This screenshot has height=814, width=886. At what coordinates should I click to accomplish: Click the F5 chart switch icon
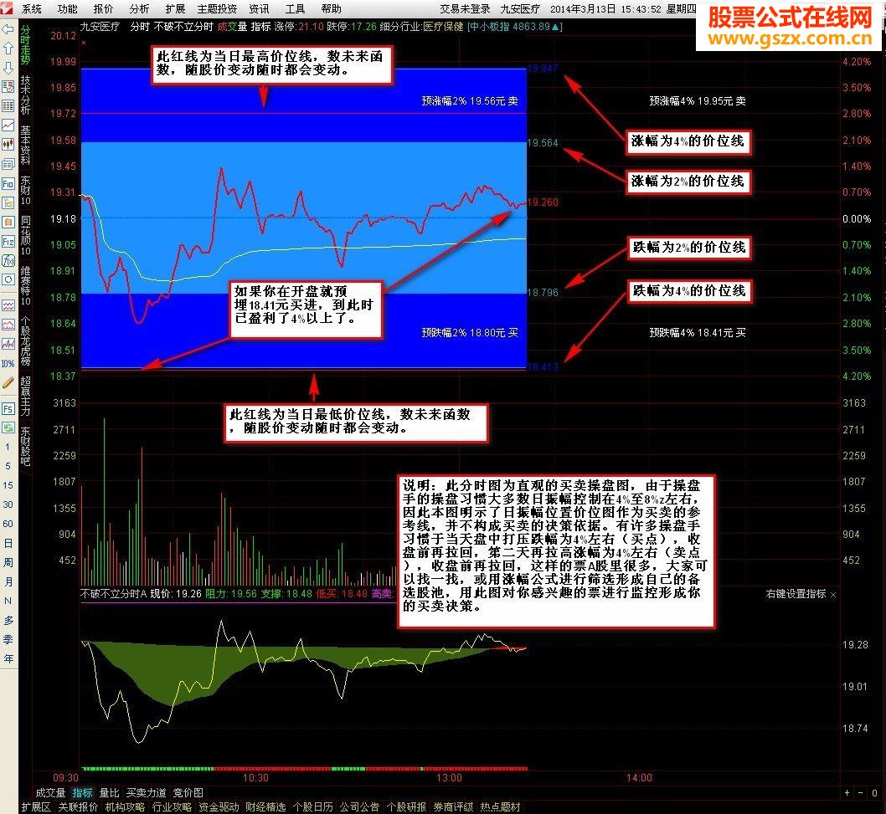(8, 409)
